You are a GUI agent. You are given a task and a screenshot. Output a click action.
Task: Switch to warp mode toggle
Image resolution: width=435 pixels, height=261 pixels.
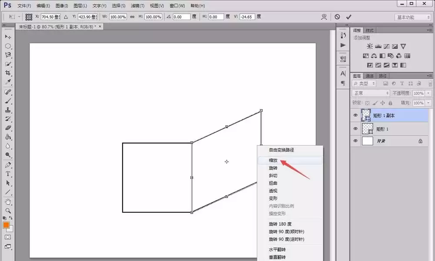coord(324,17)
